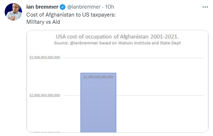Image resolution: width=213 pixels, height=136 pixels.
Task: Click the chart's Source attribution line
Action: pyautogui.click(x=117, y=43)
